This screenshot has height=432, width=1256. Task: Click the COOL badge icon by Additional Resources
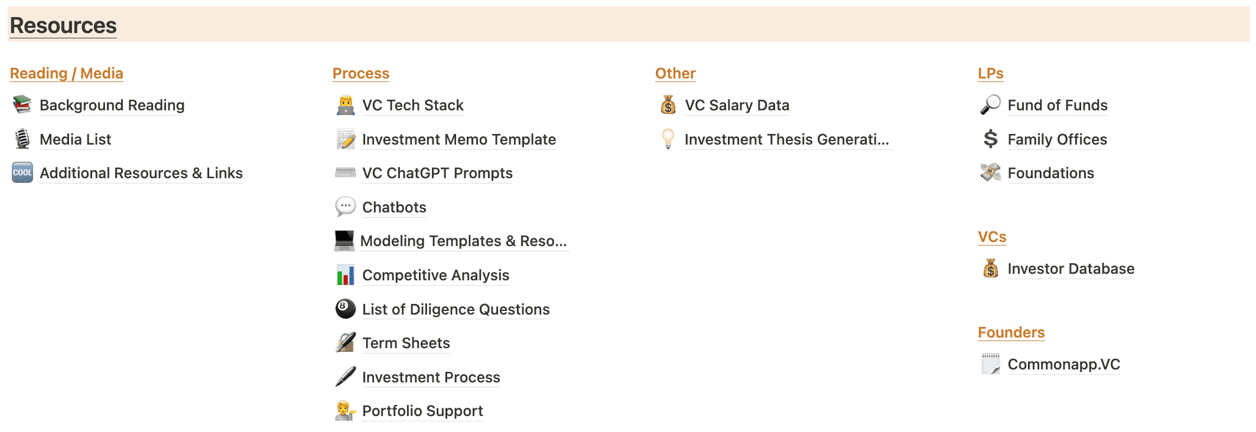(x=21, y=173)
